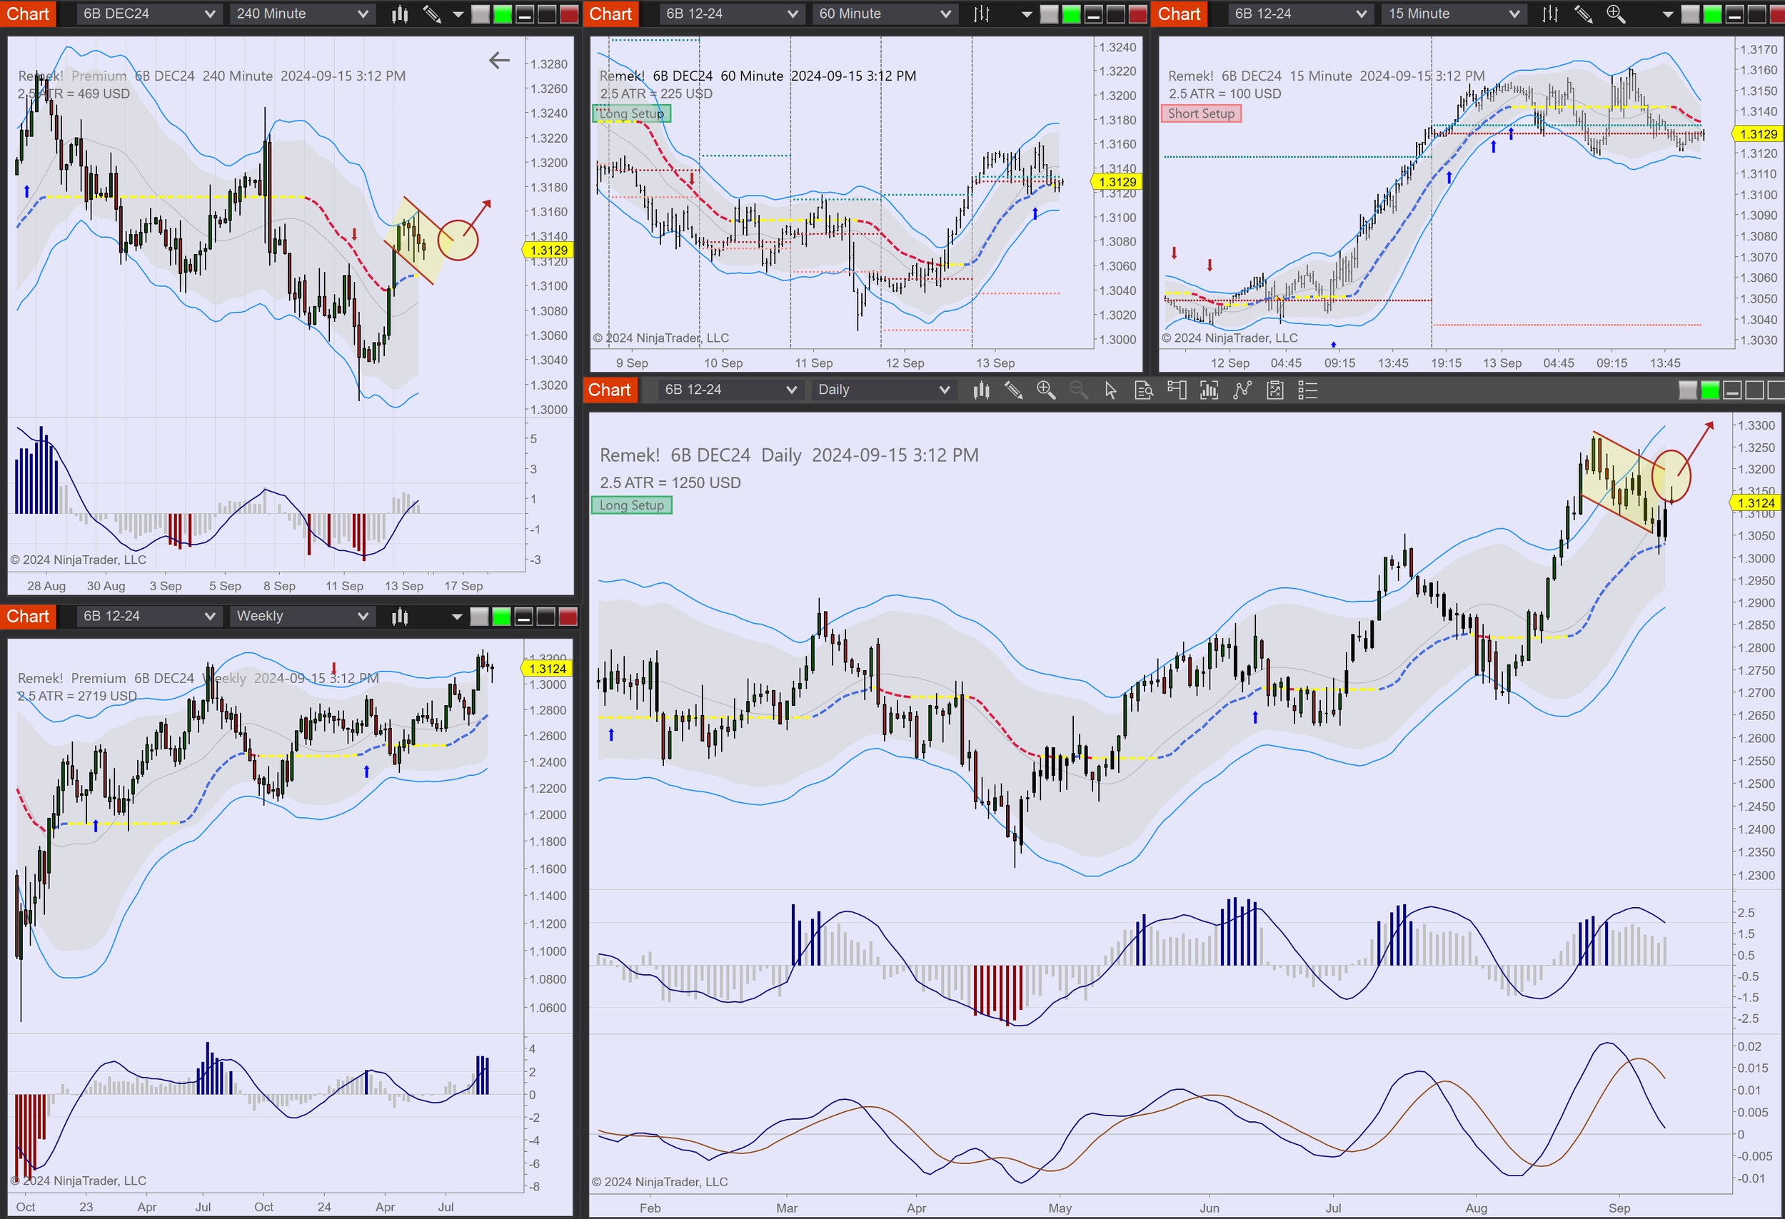Click the Chart label on the Weekly panel
This screenshot has width=1785, height=1219.
(29, 616)
